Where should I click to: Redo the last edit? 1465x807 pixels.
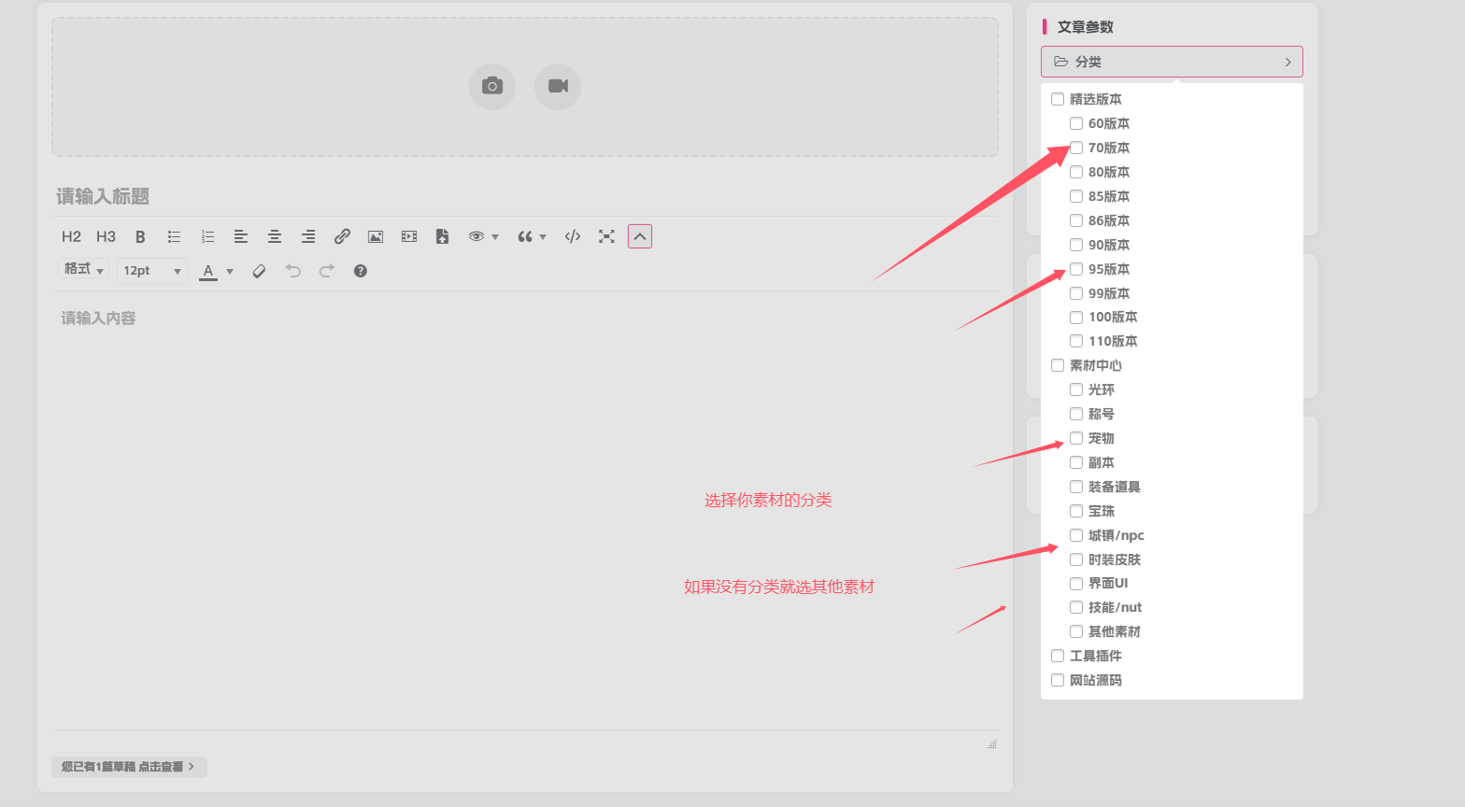[327, 271]
